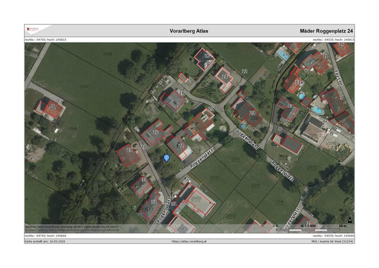Select building number 32 on map
The image size is (379, 268).
tap(152, 204)
